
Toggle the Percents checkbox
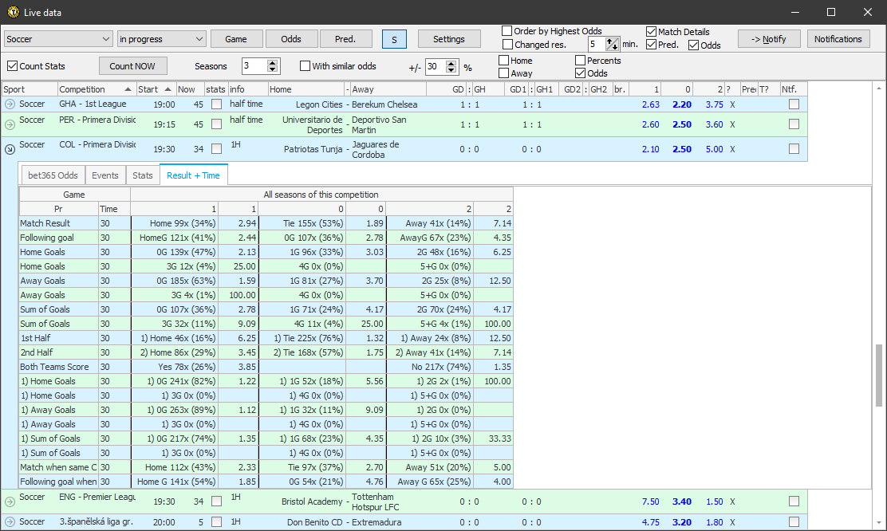(581, 60)
